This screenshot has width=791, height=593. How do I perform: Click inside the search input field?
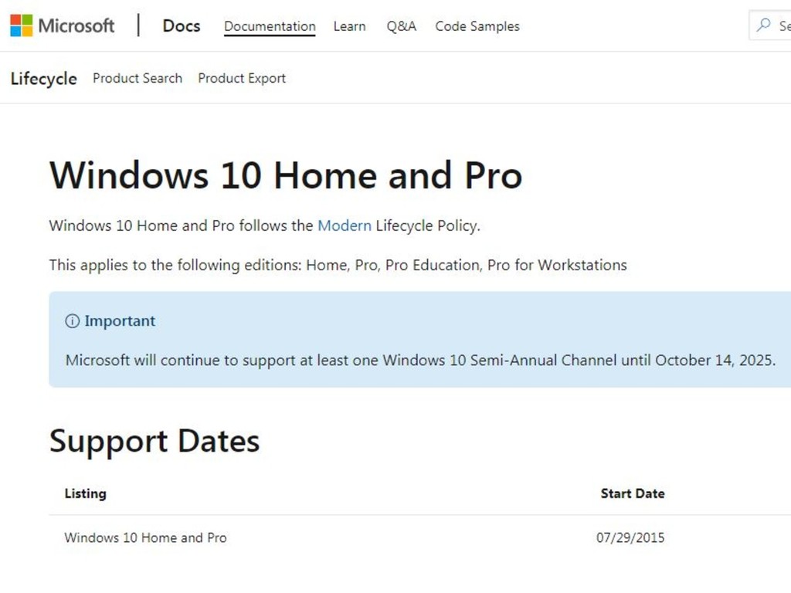click(771, 25)
